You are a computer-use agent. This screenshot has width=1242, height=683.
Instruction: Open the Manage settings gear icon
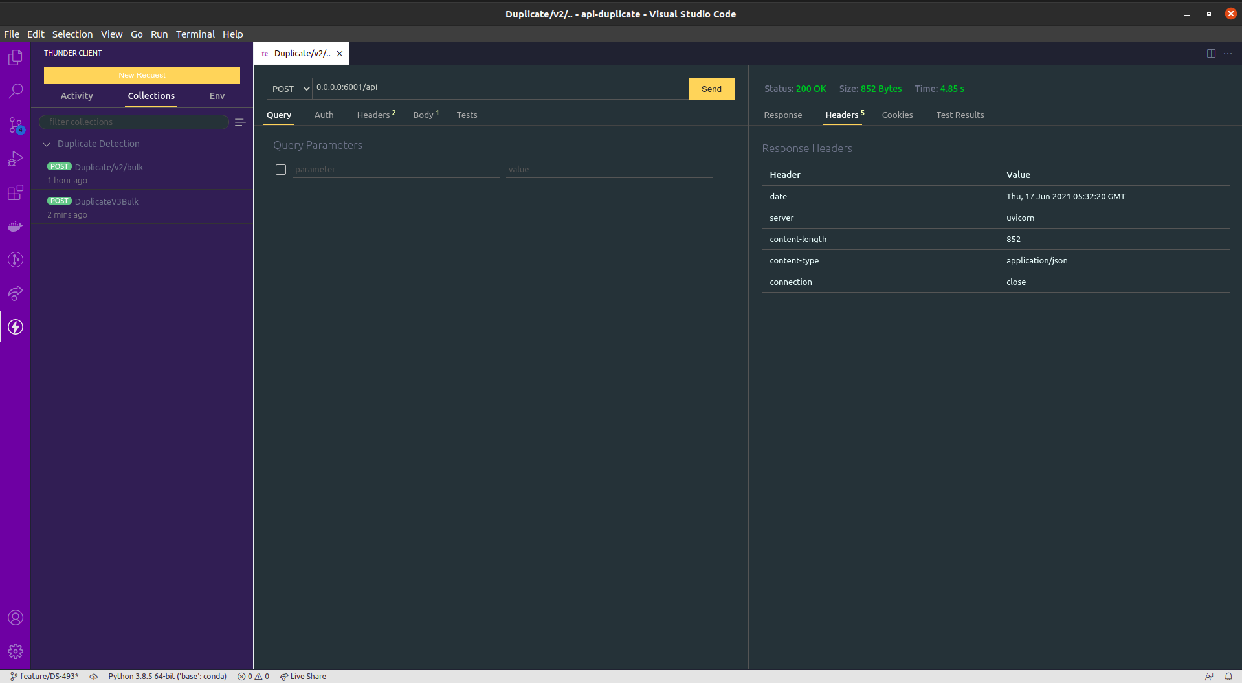click(16, 651)
